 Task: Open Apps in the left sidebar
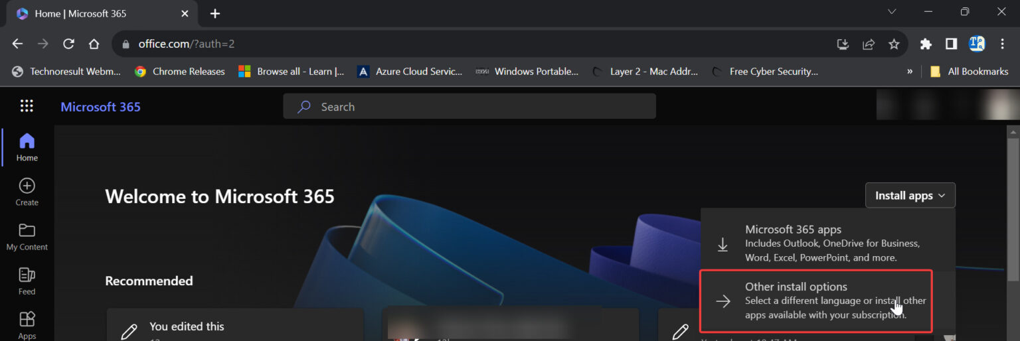[x=27, y=325]
